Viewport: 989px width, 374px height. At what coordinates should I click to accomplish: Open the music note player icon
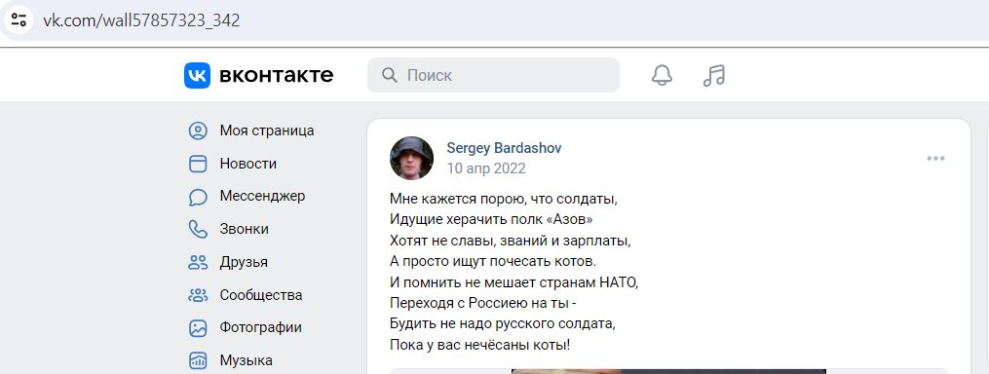point(714,75)
